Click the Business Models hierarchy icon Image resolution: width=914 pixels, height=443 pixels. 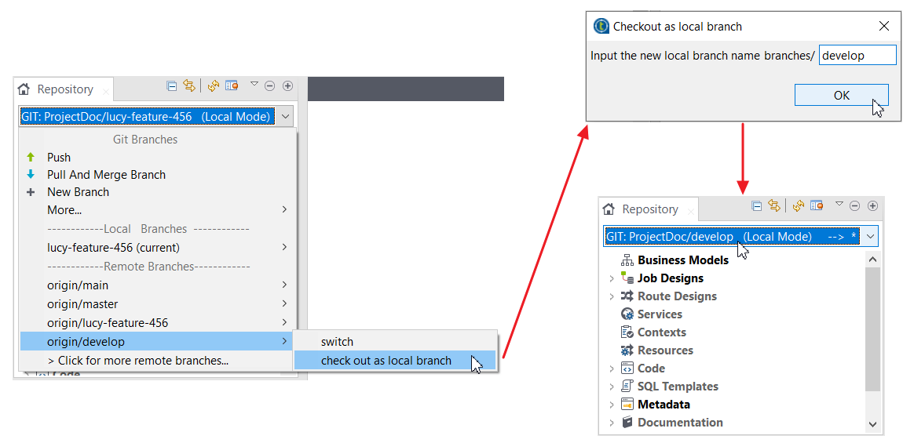pos(627,260)
